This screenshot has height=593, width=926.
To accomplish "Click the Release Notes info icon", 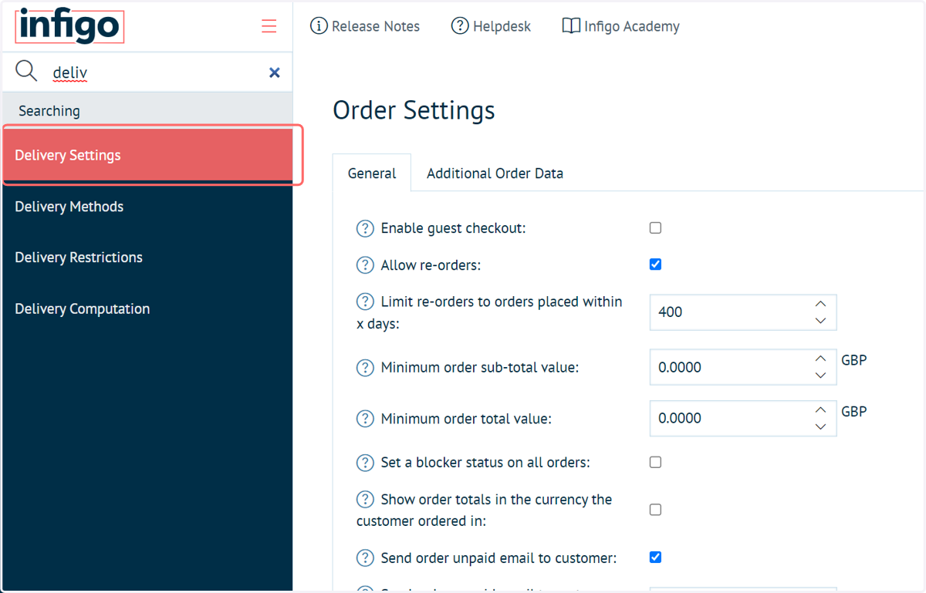I will [x=319, y=26].
